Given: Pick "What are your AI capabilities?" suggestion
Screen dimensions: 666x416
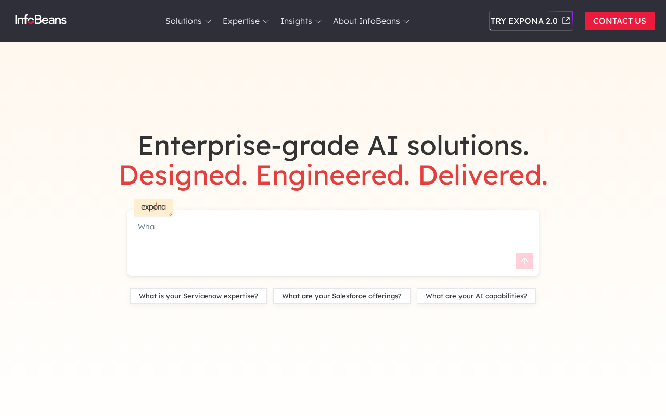Looking at the screenshot, I should point(476,296).
